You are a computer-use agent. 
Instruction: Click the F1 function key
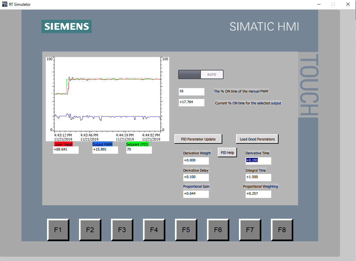pyautogui.click(x=58, y=230)
